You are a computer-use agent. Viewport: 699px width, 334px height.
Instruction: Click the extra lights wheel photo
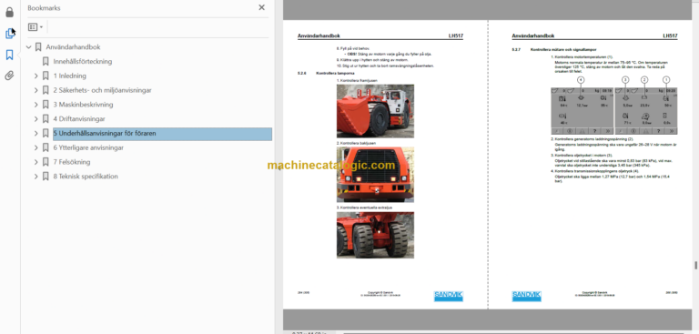375,235
